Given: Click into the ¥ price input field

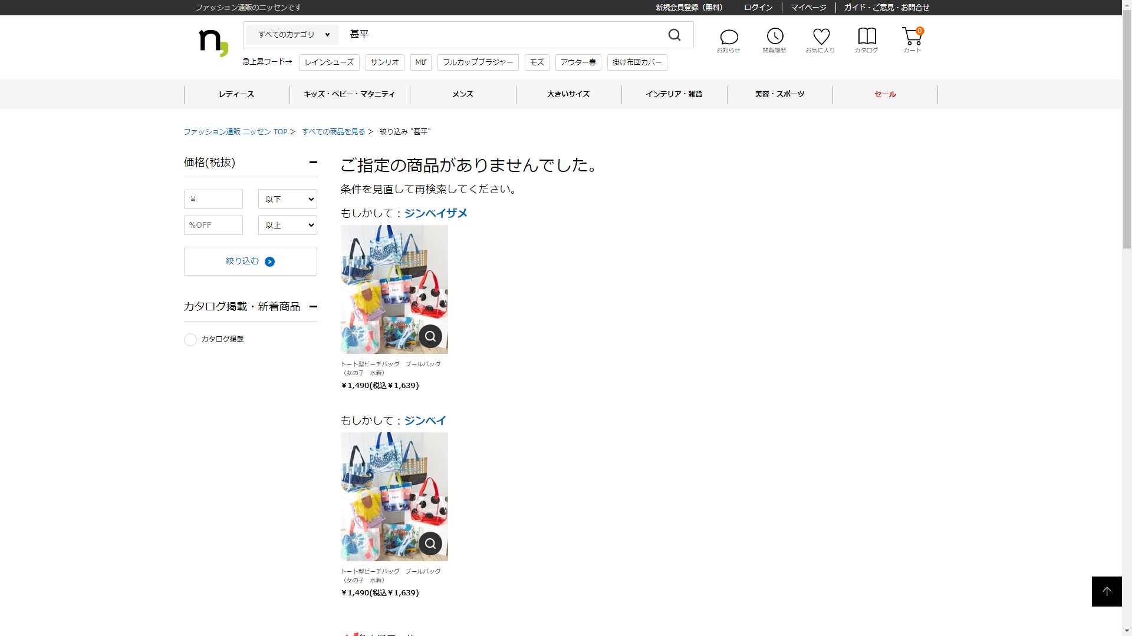Looking at the screenshot, I should tap(213, 199).
